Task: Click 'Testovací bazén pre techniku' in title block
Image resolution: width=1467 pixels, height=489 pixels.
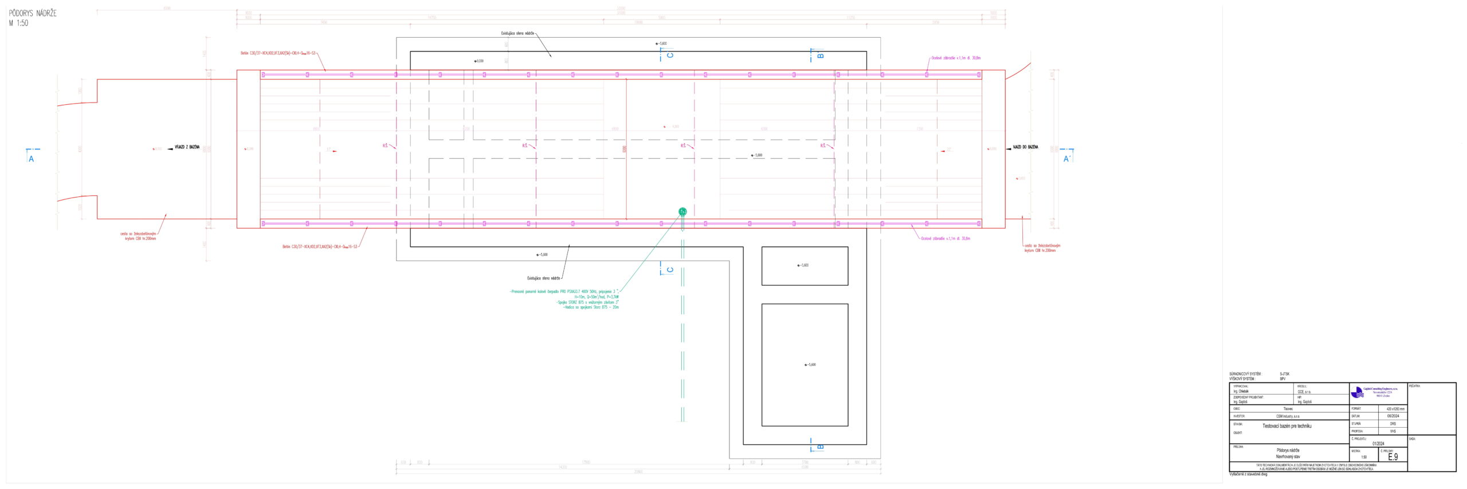Action: (x=1286, y=426)
